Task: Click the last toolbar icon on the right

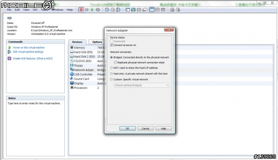Action: [178, 10]
